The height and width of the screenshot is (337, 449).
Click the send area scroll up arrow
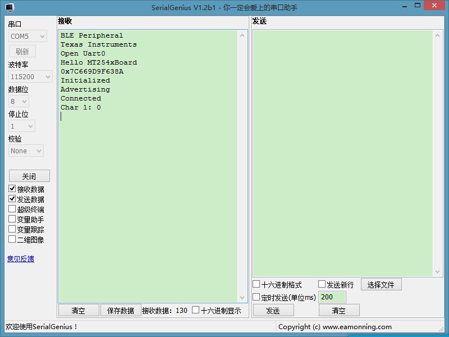click(x=437, y=36)
